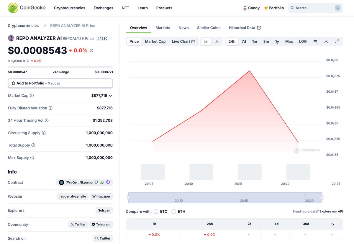Select the 1m time range
The image size is (354, 244).
click(x=255, y=42)
